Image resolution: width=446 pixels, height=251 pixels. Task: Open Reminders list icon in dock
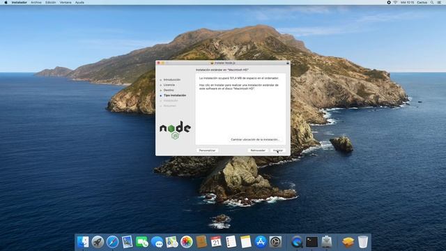pyautogui.click(x=231, y=242)
